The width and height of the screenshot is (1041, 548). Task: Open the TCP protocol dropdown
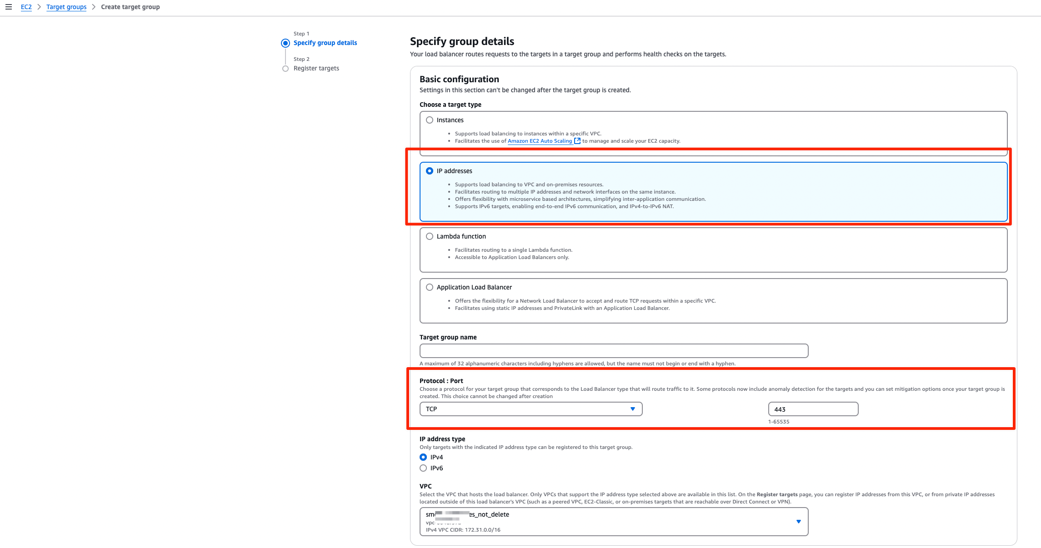tap(531, 409)
